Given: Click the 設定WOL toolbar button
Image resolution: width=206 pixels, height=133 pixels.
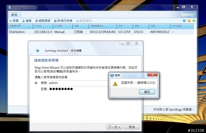Looking at the screenshot, I should coord(84,21).
